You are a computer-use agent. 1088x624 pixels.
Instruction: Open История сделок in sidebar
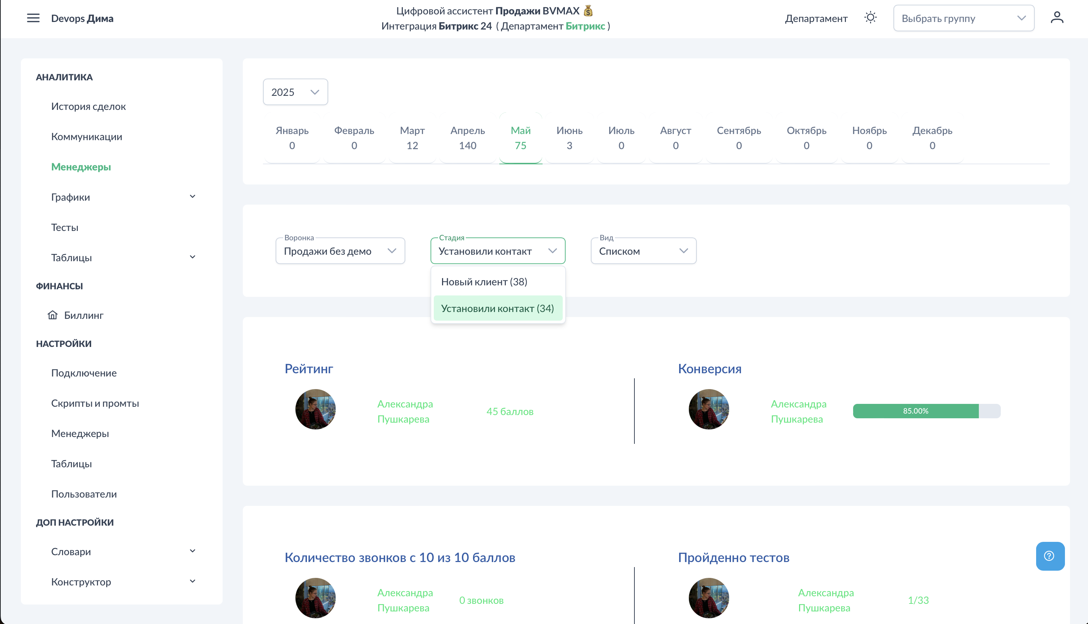(x=88, y=106)
